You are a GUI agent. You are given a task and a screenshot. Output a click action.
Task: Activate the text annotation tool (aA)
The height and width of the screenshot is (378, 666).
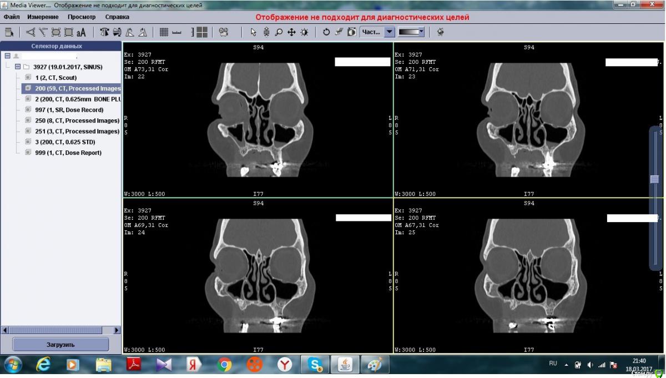(x=82, y=32)
